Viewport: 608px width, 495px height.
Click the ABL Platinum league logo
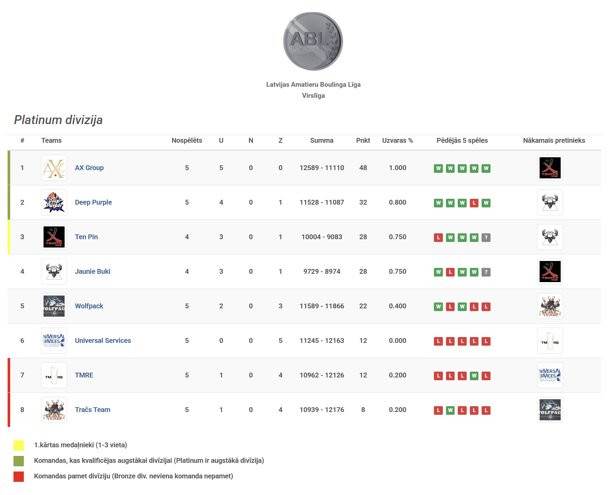pyautogui.click(x=313, y=41)
